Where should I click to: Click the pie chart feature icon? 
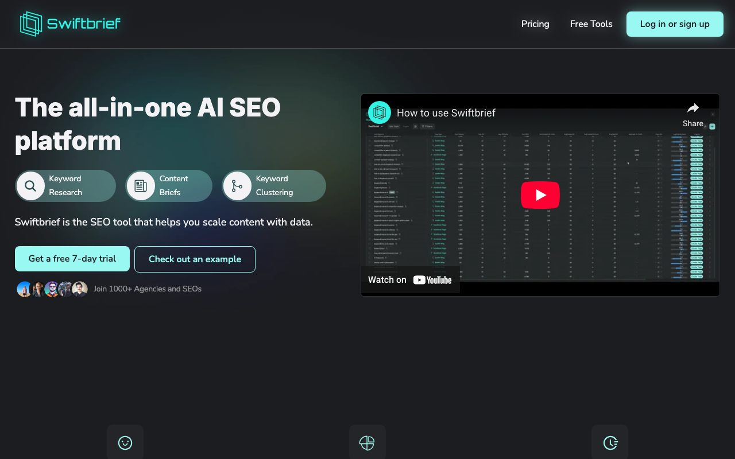point(367,442)
